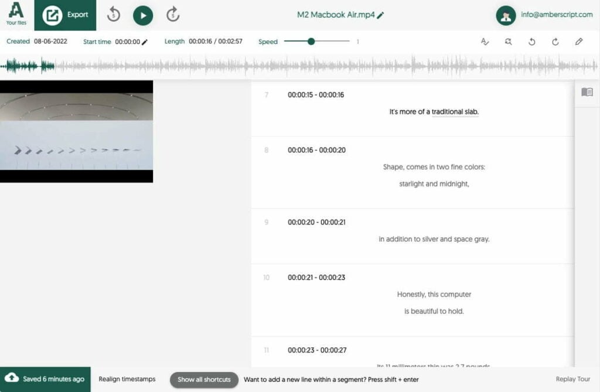Click the text 'It's more of a traditional slab.'
This screenshot has height=392, width=600.
click(434, 112)
